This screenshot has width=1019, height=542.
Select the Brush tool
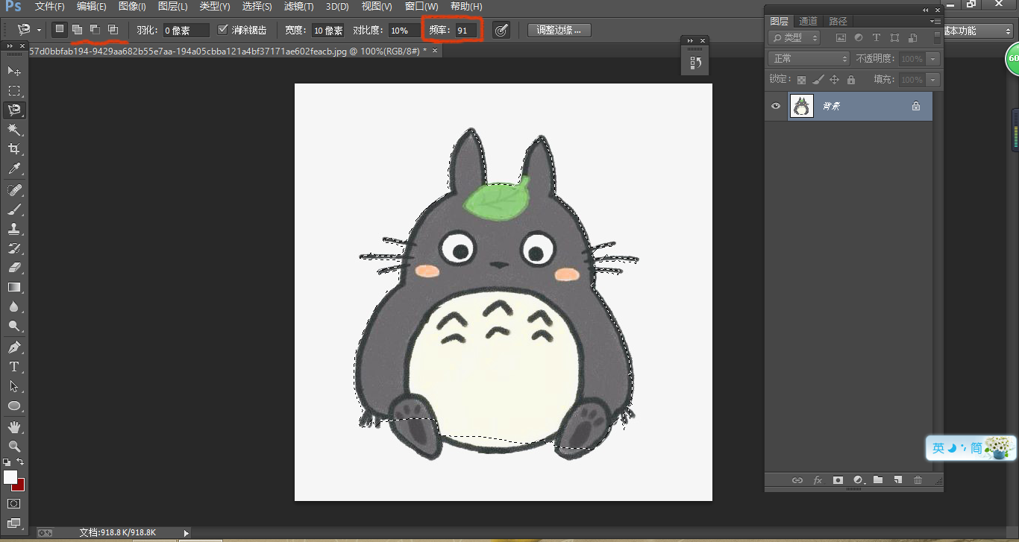tap(14, 209)
